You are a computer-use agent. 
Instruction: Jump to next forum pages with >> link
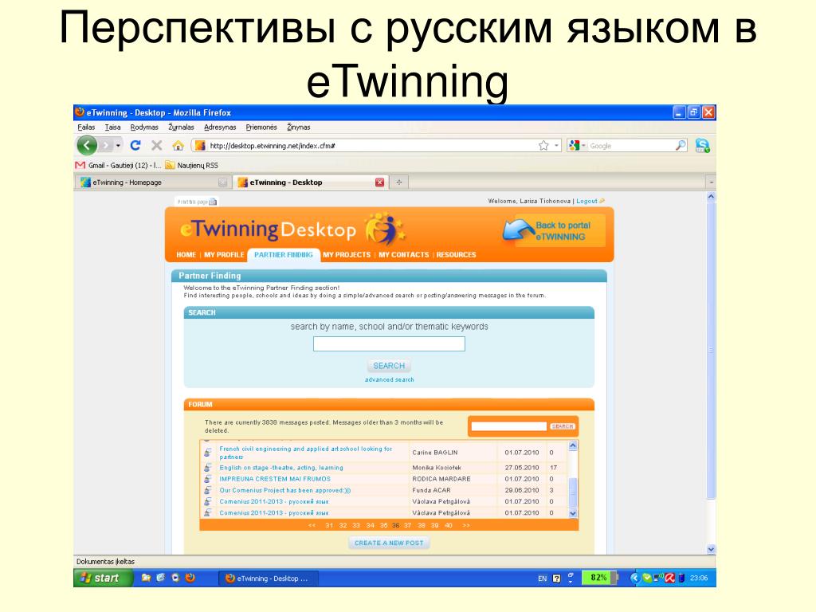465,526
